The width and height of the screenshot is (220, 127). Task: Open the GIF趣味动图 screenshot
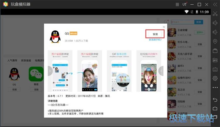[119, 71]
